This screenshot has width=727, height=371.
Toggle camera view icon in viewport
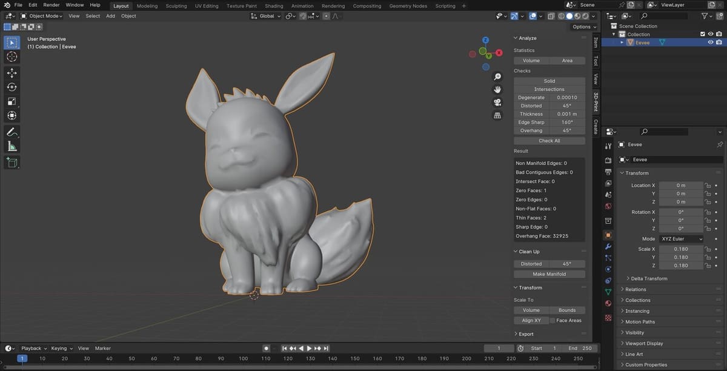(497, 102)
